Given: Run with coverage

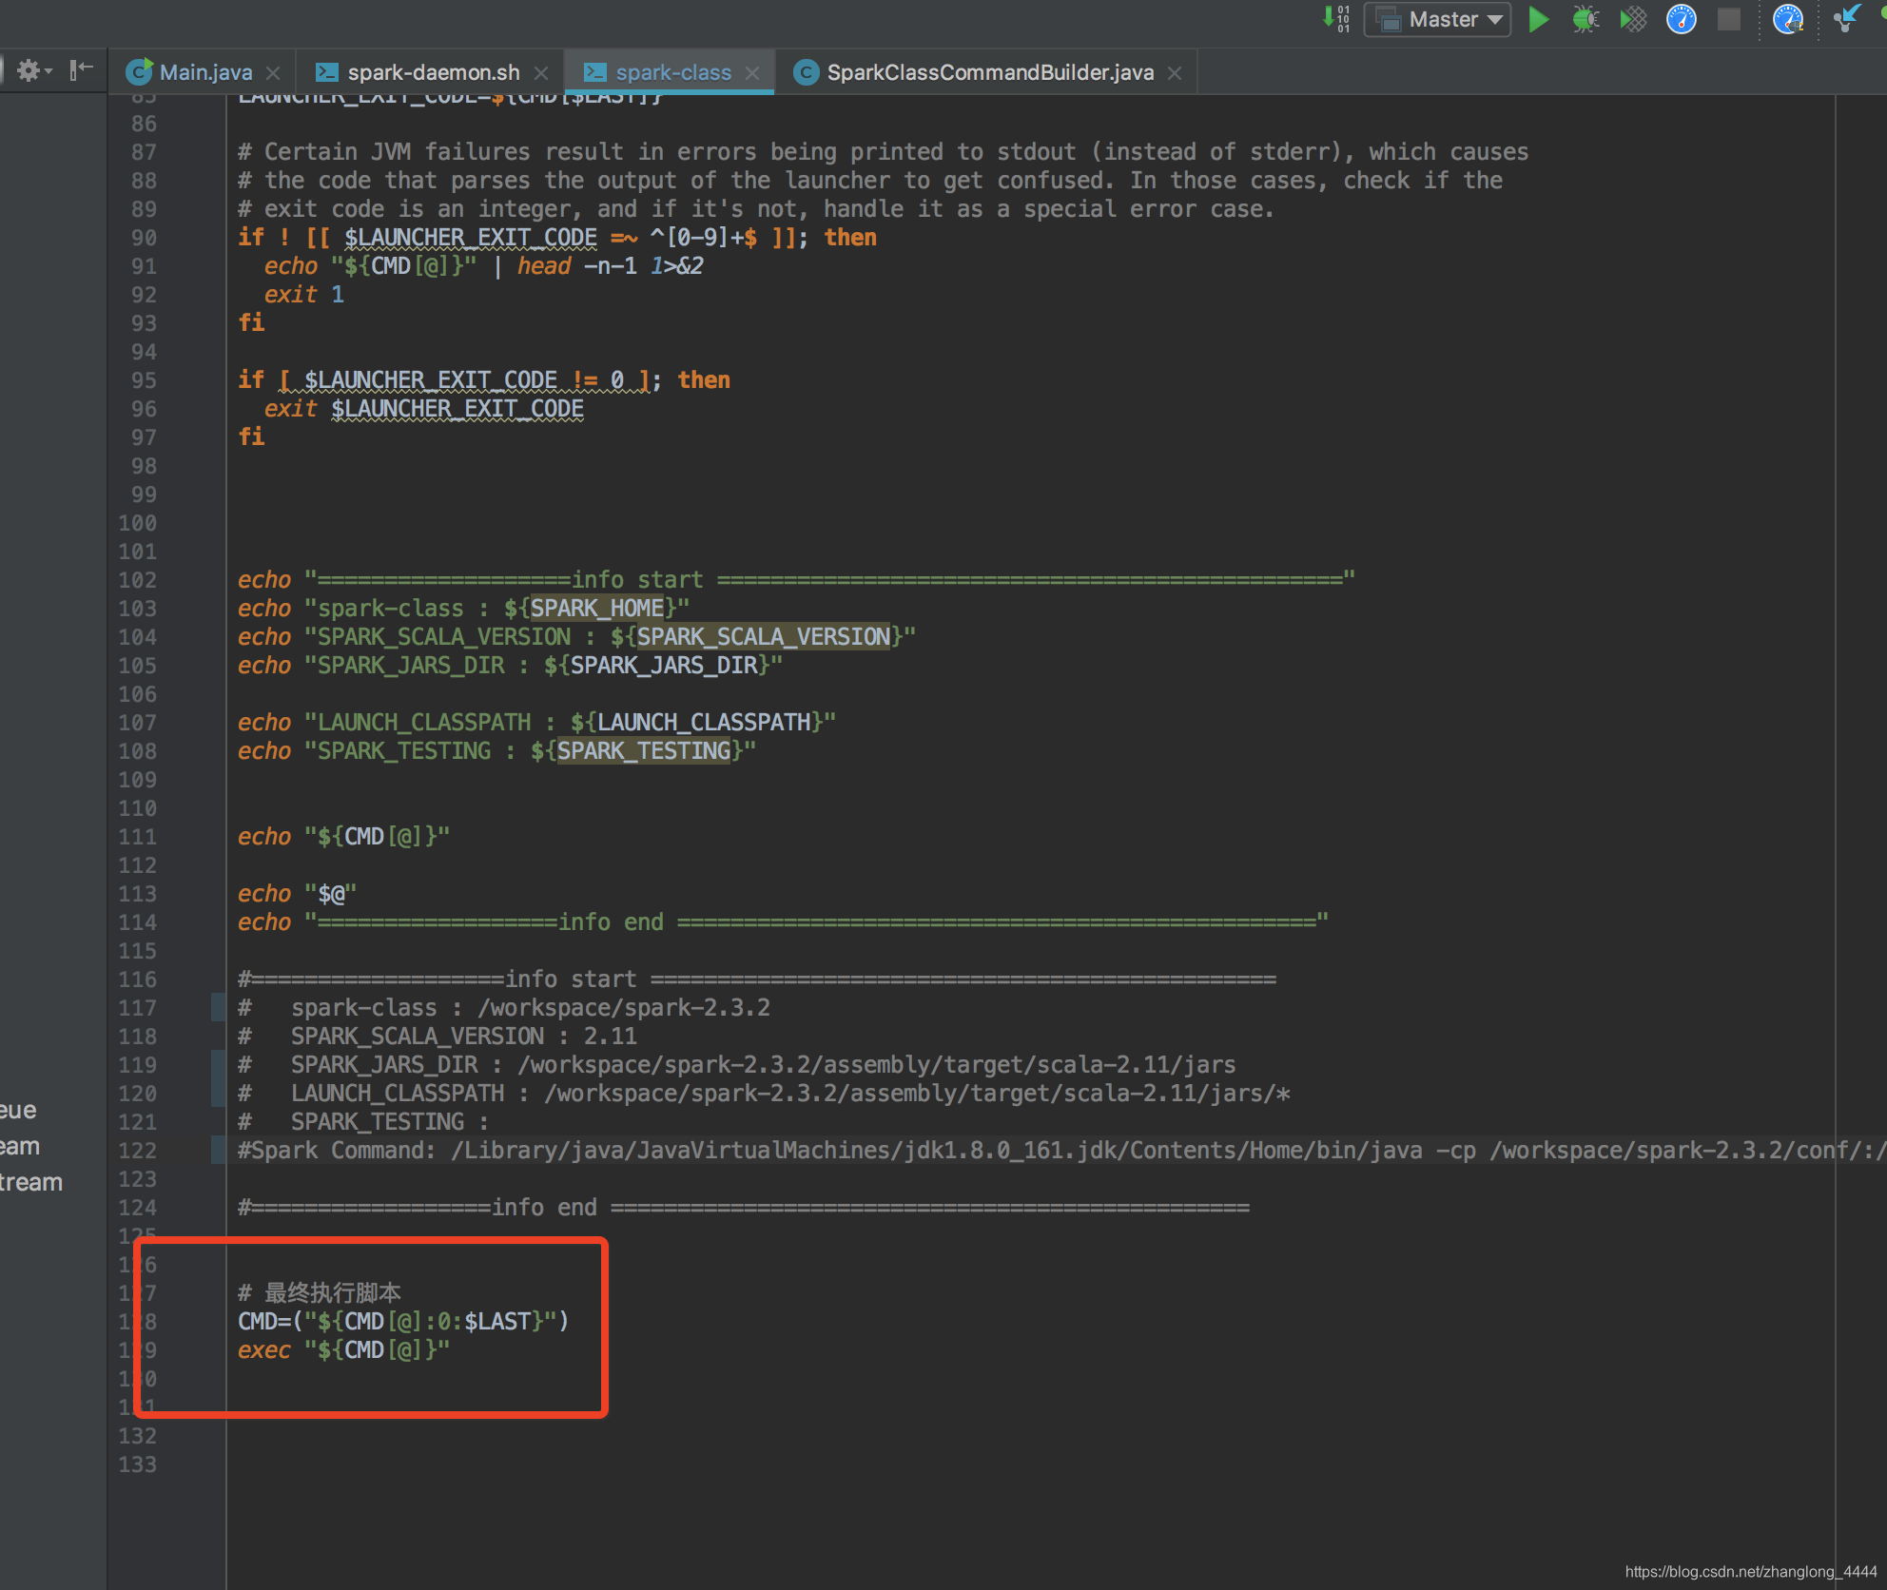Looking at the screenshot, I should pos(1633,19).
